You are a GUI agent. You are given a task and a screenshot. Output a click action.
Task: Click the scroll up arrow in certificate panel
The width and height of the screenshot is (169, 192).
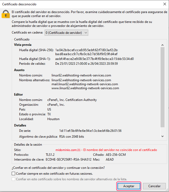pos(162,45)
